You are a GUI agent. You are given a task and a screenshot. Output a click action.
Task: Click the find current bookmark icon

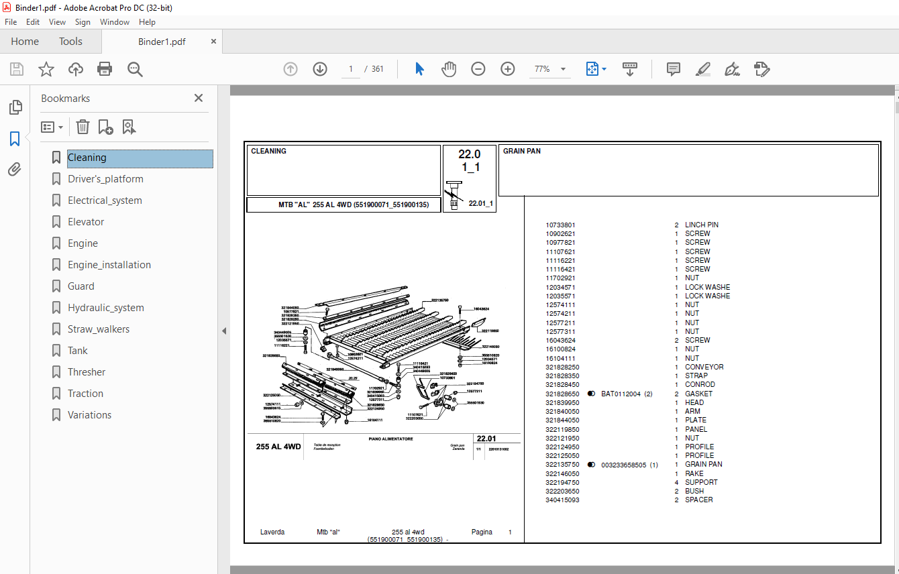coord(129,127)
